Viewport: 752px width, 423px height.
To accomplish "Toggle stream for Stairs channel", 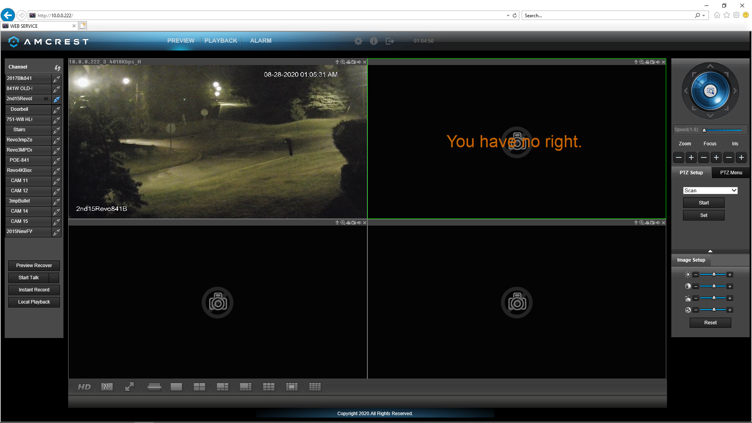I will pyautogui.click(x=57, y=130).
